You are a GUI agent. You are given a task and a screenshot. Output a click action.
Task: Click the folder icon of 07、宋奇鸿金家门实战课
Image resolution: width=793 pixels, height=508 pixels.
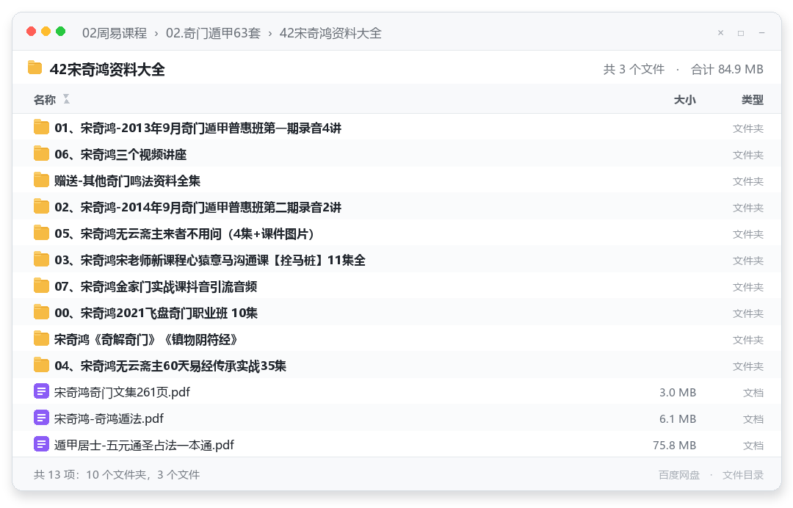tap(41, 286)
